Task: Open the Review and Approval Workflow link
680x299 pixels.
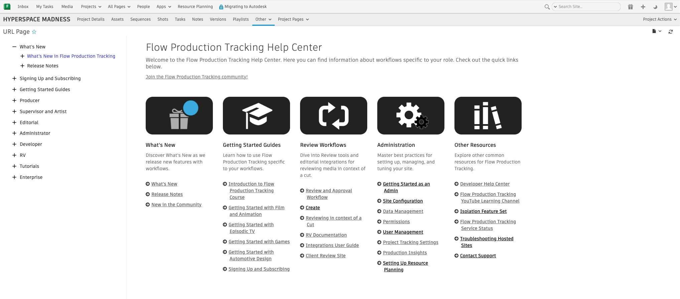Action: click(329, 194)
